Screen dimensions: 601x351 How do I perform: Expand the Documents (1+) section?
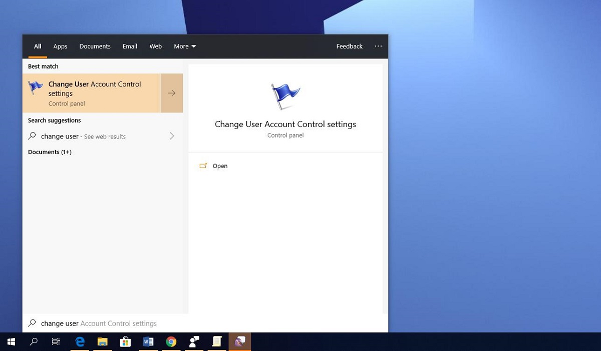[50, 152]
